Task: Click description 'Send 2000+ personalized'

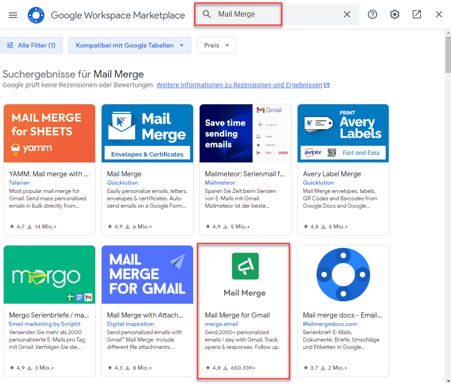Action: pos(237,332)
